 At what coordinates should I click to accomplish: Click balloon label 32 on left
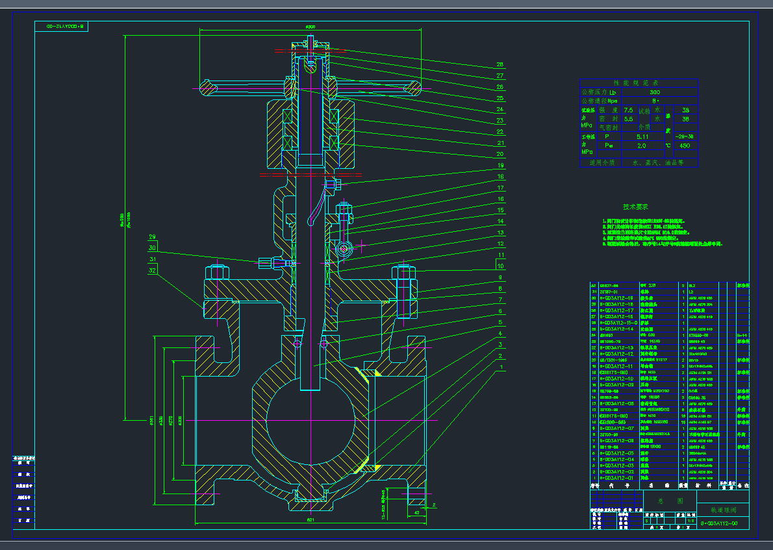tap(153, 269)
